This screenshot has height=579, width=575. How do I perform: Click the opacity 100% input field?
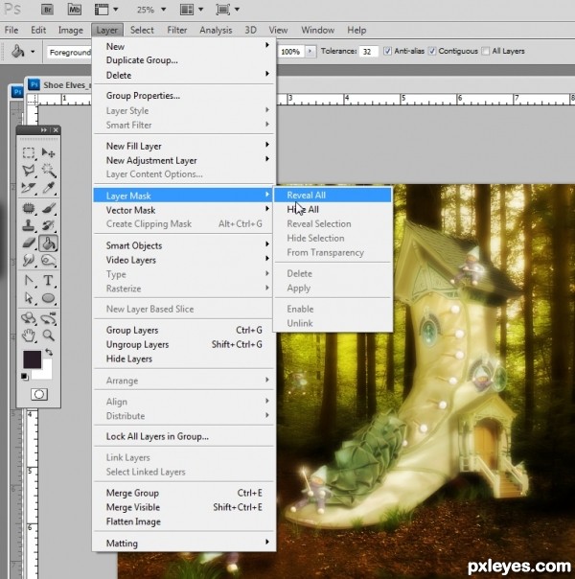tap(290, 52)
